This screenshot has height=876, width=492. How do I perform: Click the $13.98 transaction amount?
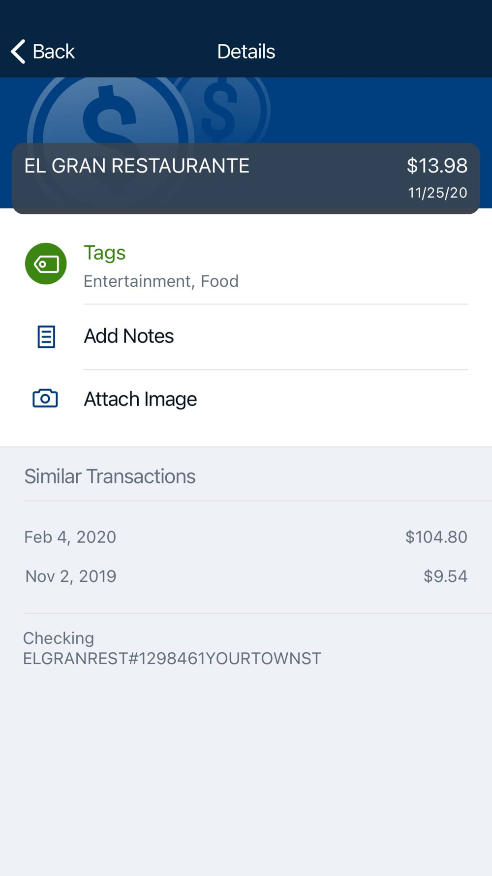[x=436, y=166]
